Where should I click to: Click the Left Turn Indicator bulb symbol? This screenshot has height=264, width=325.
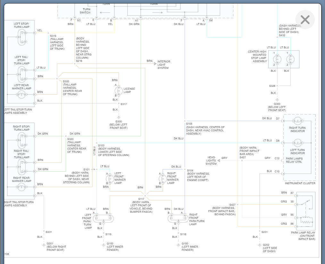(298, 143)
